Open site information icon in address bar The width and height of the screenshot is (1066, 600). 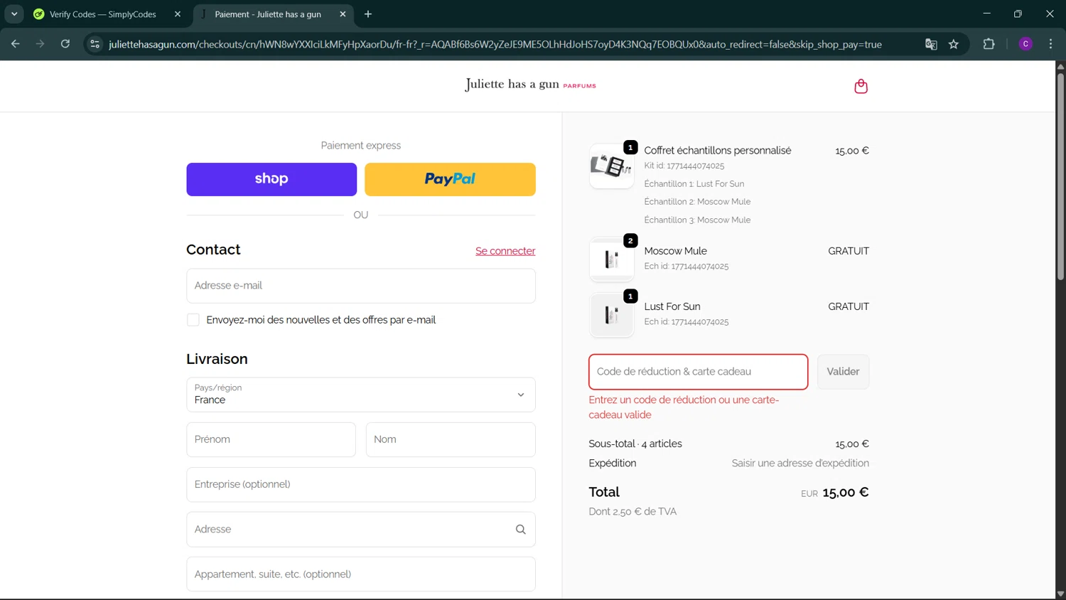pyautogui.click(x=95, y=44)
